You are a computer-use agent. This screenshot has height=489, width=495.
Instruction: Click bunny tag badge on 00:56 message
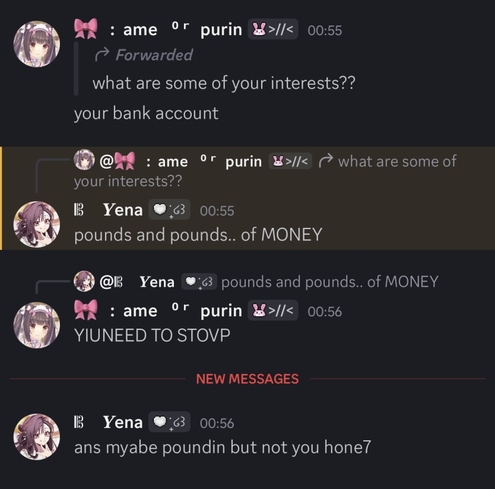(x=273, y=310)
